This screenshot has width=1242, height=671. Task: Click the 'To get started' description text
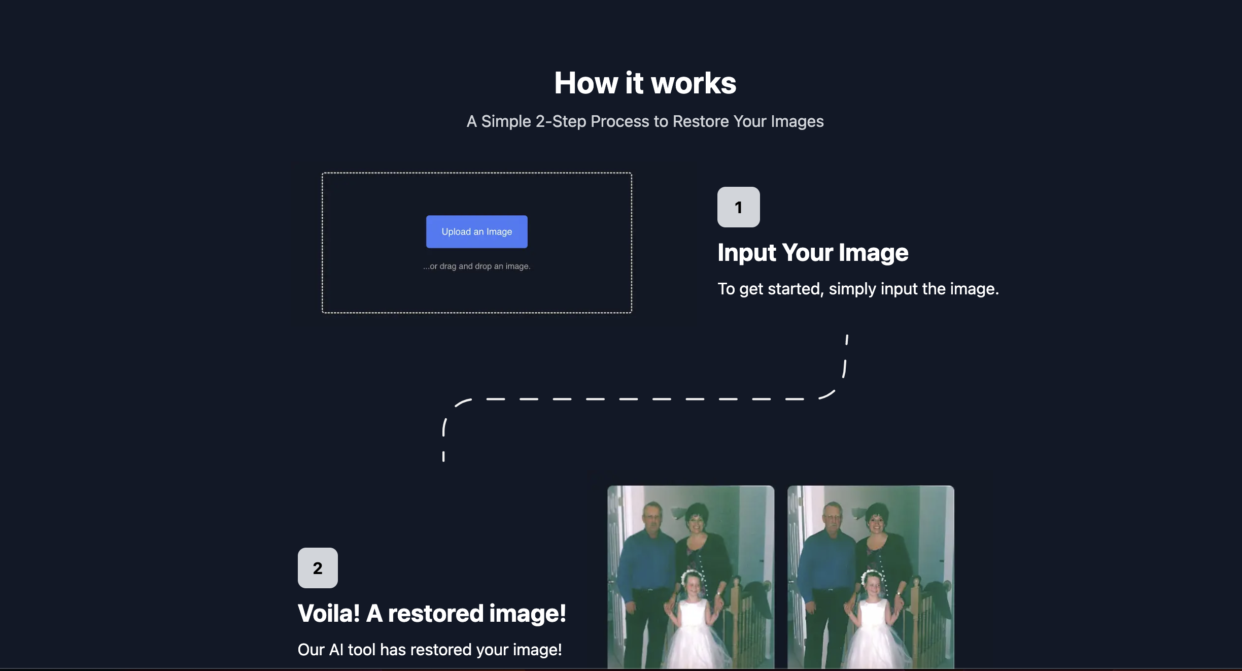(x=857, y=289)
